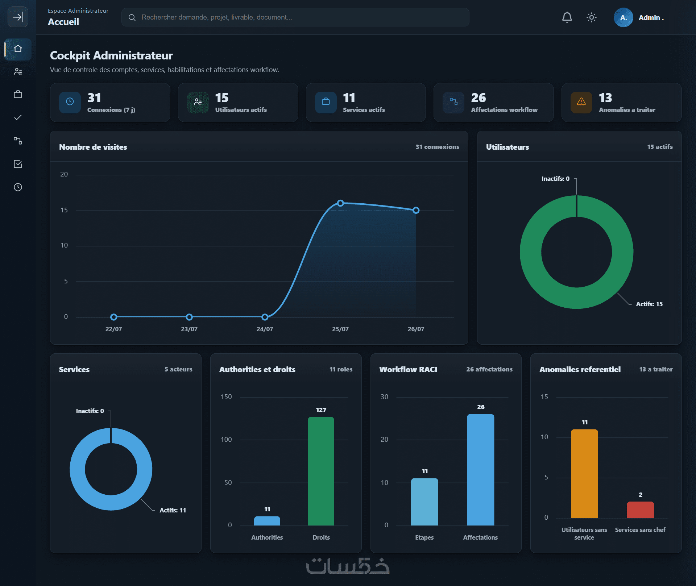Open the briefcase services sidebar icon
The width and height of the screenshot is (696, 586).
point(18,95)
